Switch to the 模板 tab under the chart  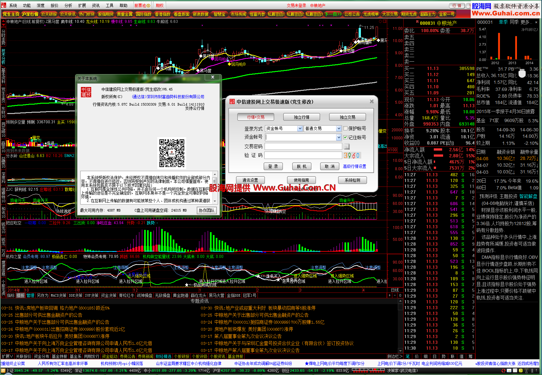point(21,295)
